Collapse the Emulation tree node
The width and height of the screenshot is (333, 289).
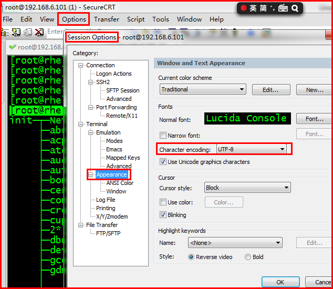click(x=90, y=132)
